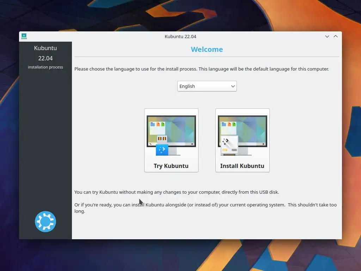Click the 22.04 version number in the sidebar
Screen dimensions: 361x271
click(45, 58)
